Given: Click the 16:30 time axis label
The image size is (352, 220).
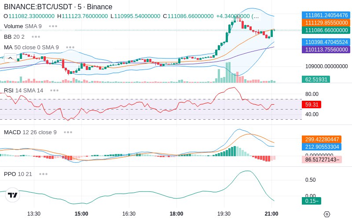Looking at the screenshot, I should pos(129,214).
